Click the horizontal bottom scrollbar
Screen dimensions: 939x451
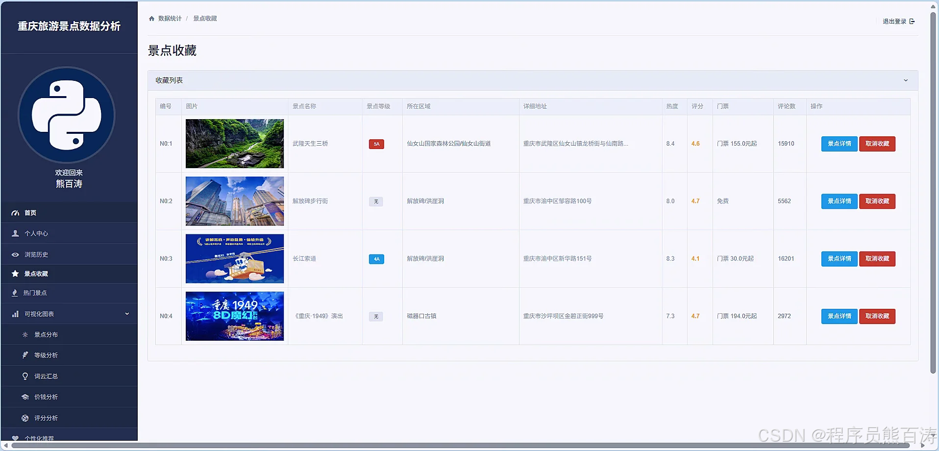pos(461,446)
